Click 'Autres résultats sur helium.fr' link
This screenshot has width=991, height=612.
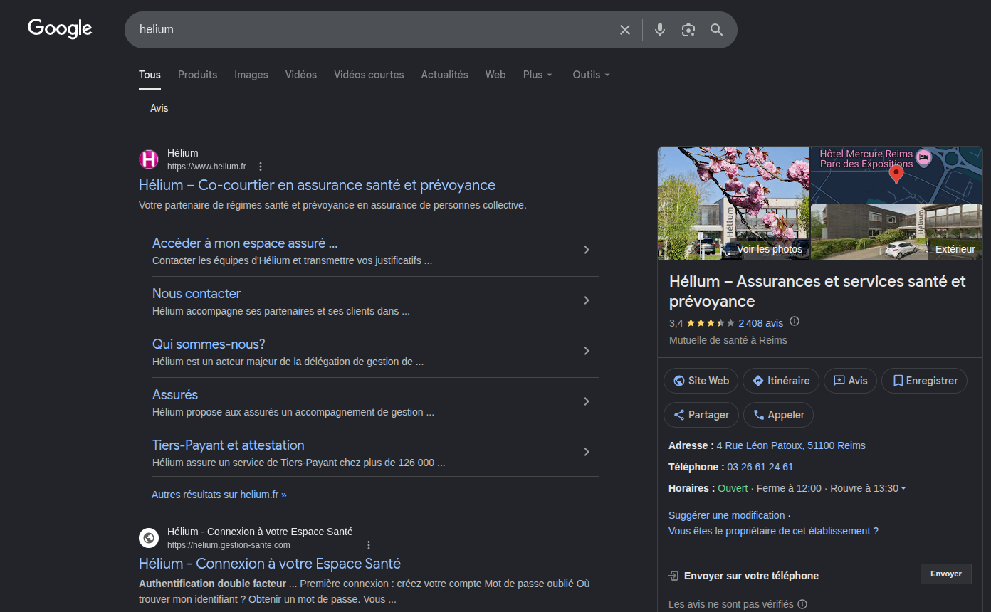click(219, 495)
